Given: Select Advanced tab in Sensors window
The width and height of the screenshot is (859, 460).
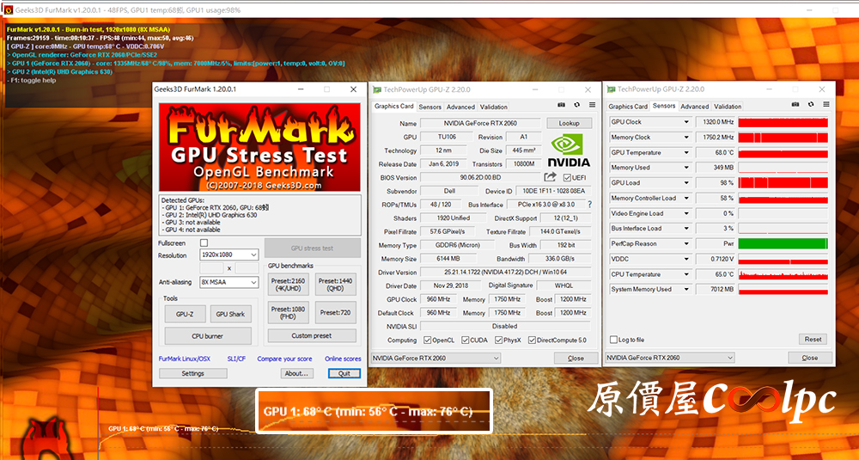Looking at the screenshot, I should (695, 107).
